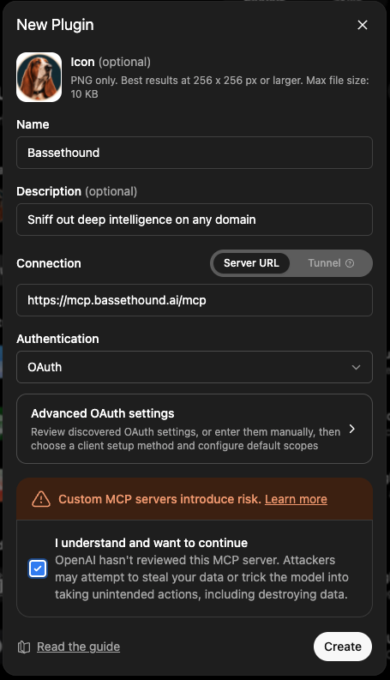Image resolution: width=390 pixels, height=680 pixels.
Task: Switch to the Tunnel connection tab
Action: (x=331, y=263)
